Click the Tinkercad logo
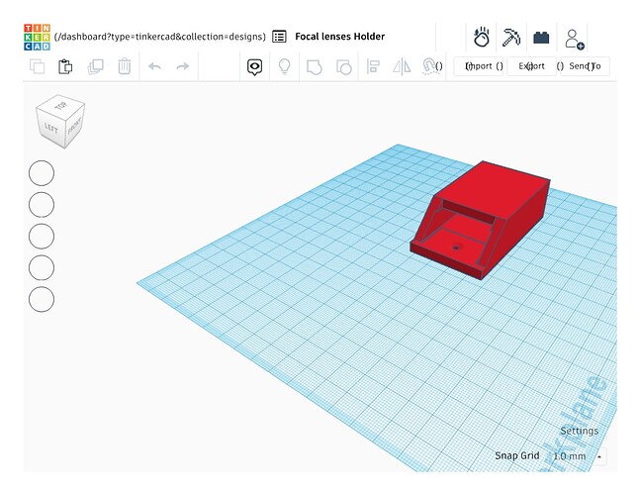 [37, 37]
